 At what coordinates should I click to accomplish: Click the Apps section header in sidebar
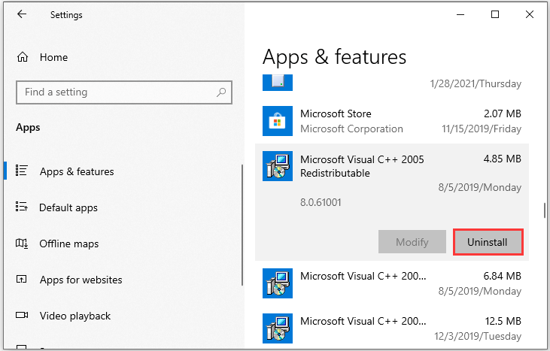pyautogui.click(x=28, y=128)
